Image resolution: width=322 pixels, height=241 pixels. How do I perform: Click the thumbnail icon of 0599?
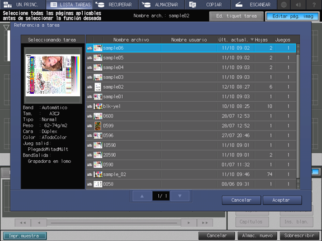(98, 126)
